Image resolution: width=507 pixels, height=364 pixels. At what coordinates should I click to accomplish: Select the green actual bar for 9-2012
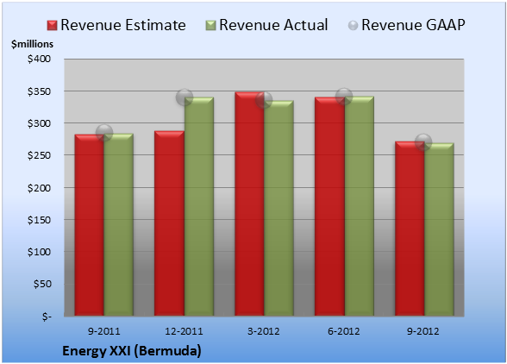point(439,229)
